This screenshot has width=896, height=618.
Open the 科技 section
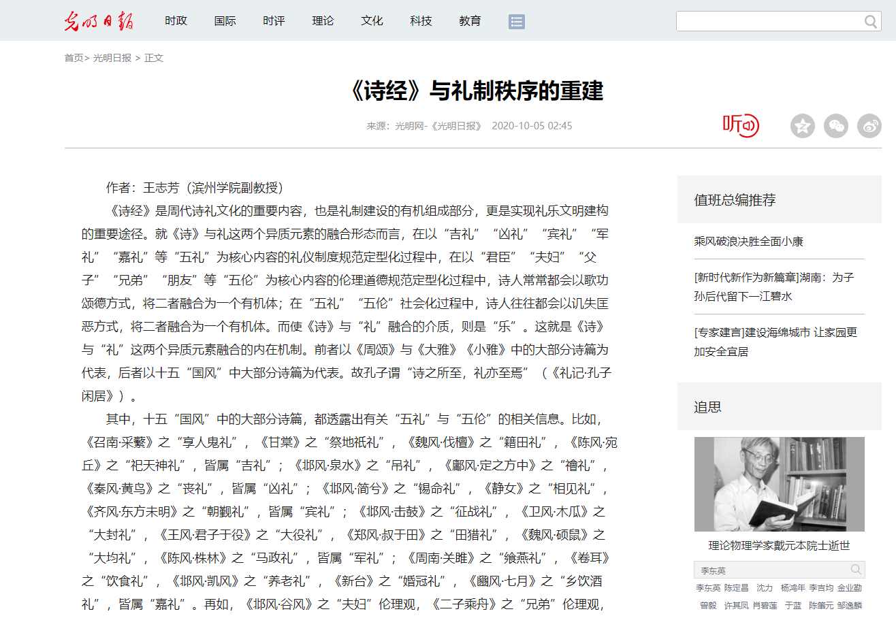tap(421, 21)
